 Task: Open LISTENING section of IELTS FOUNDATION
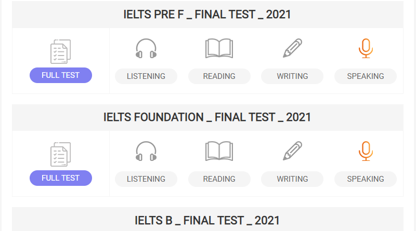point(146,179)
